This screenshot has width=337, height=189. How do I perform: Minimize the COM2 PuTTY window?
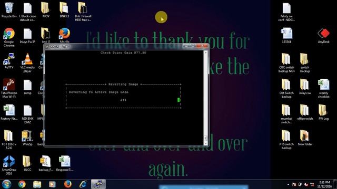[x=186, y=46]
